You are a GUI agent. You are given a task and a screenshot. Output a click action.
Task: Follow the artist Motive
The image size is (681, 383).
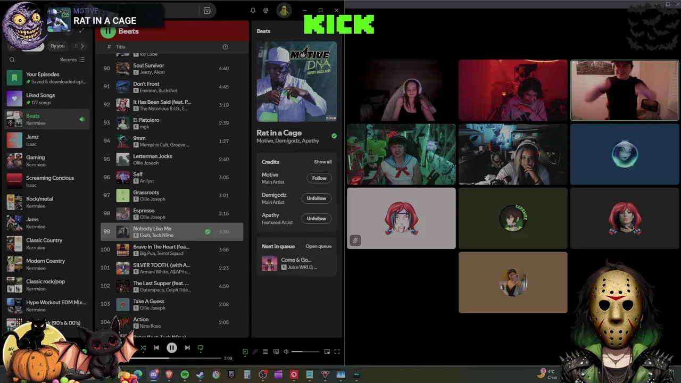[319, 178]
